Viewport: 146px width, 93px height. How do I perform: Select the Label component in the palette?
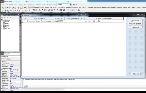43,10
